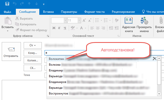The image size is (164, 100).
Task: Open the Адресная книга address book
Action: [x=129, y=25]
